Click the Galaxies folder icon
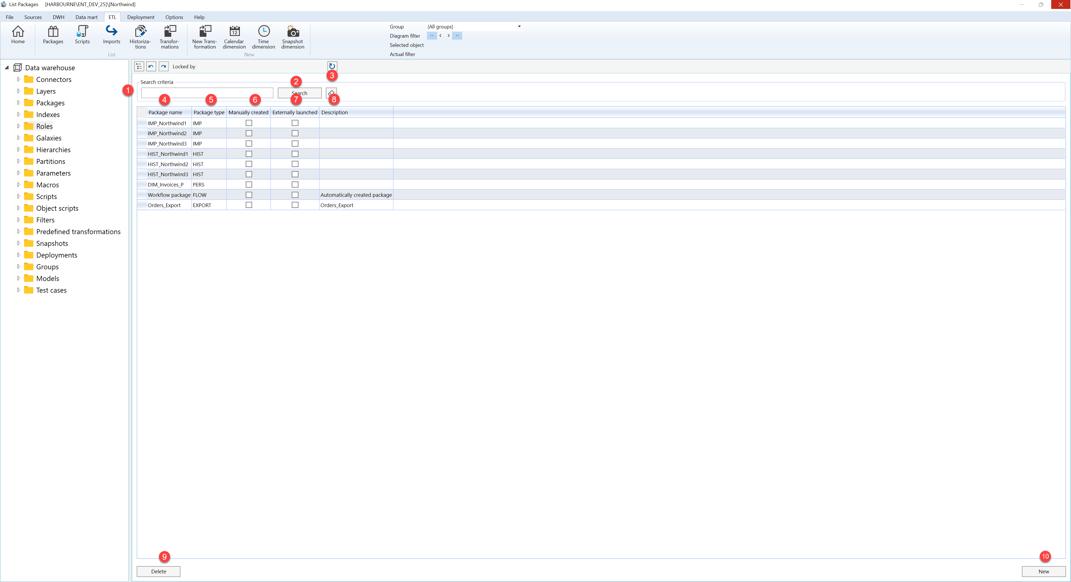 tap(29, 138)
